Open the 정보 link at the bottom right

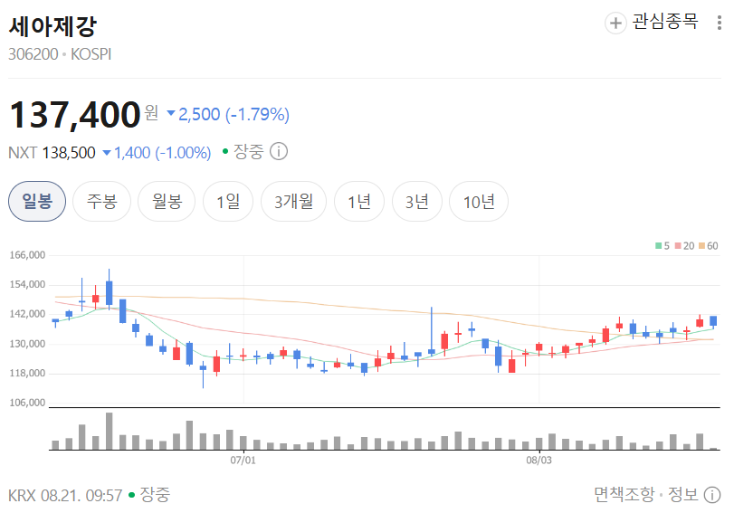682,495
